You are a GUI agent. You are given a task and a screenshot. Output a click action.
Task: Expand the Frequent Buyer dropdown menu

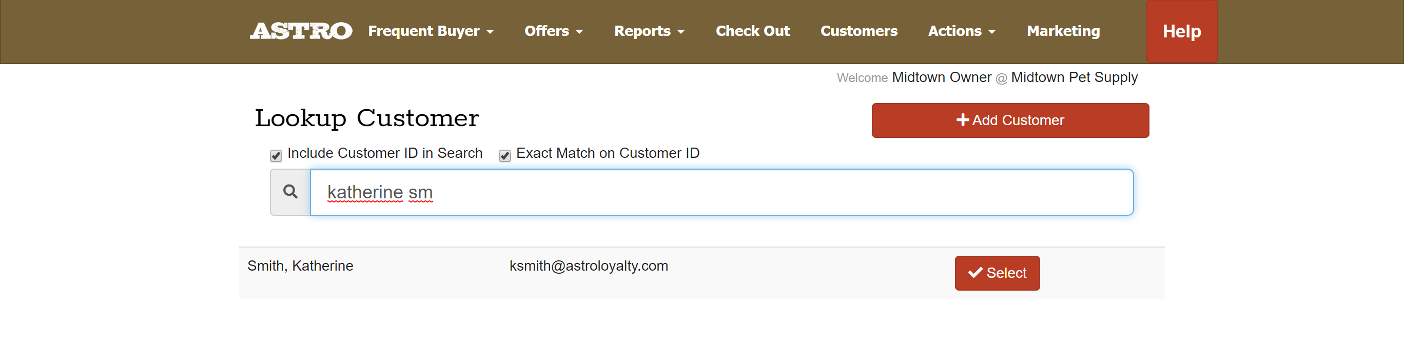[431, 31]
